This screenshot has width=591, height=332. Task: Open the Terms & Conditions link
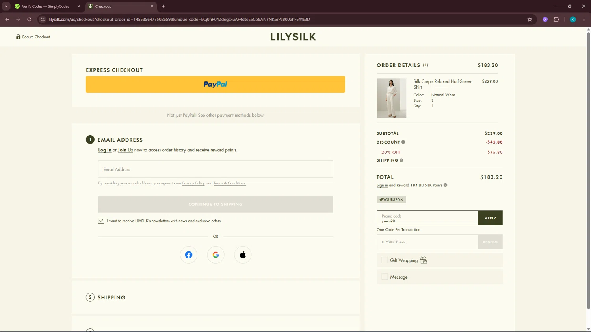coord(229,183)
